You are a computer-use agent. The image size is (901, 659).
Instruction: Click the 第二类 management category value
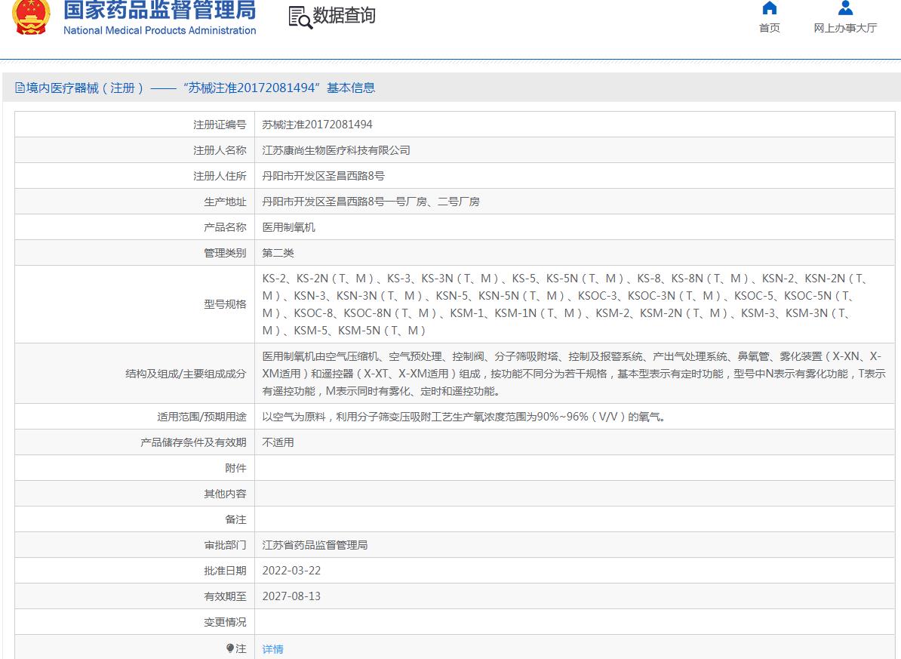tap(278, 253)
